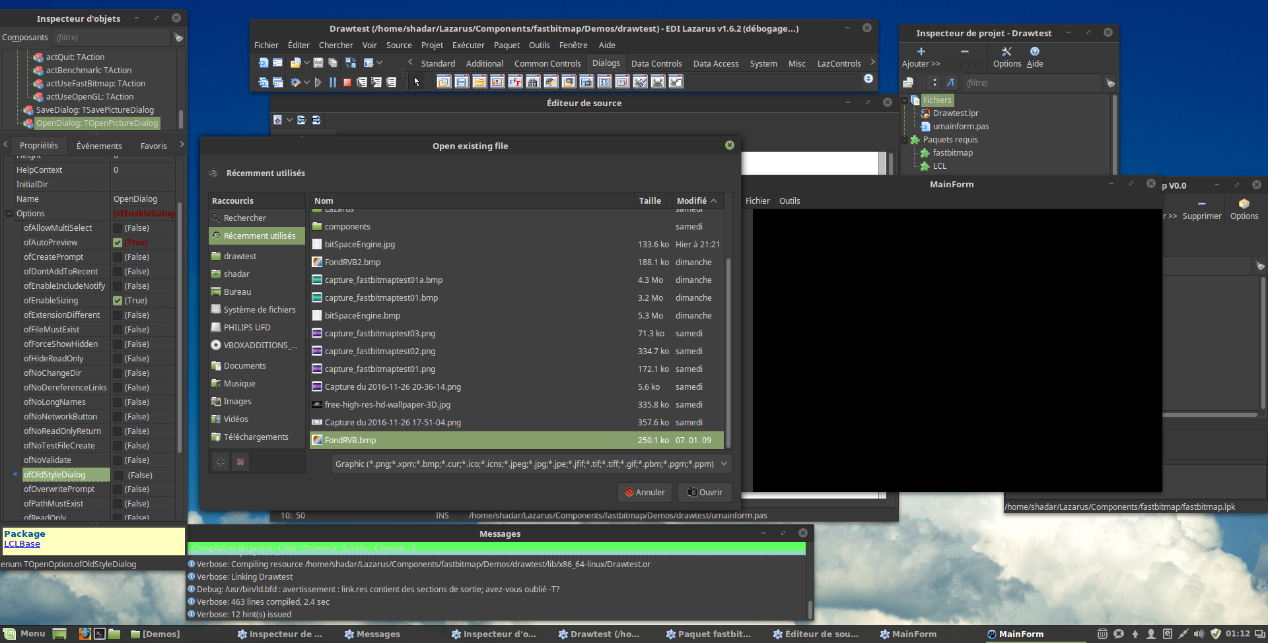Image resolution: width=1268 pixels, height=643 pixels.
Task: Click the Annuler button
Action: click(x=645, y=492)
